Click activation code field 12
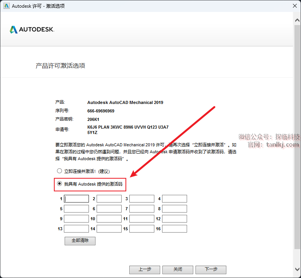The image size is (301, 278). (x=174, y=219)
